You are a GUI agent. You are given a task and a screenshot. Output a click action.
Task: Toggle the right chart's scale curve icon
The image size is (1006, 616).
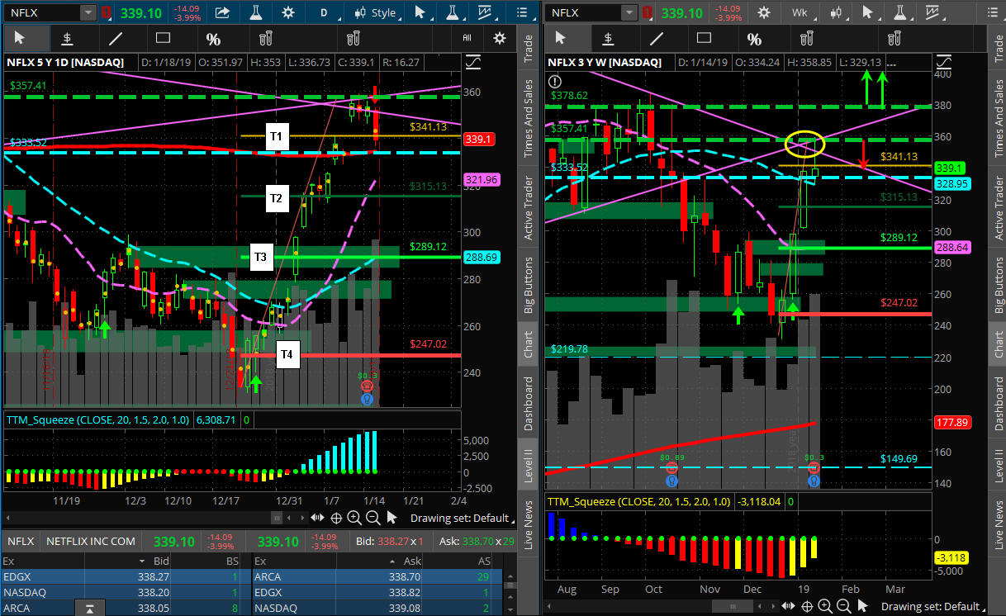click(x=941, y=62)
